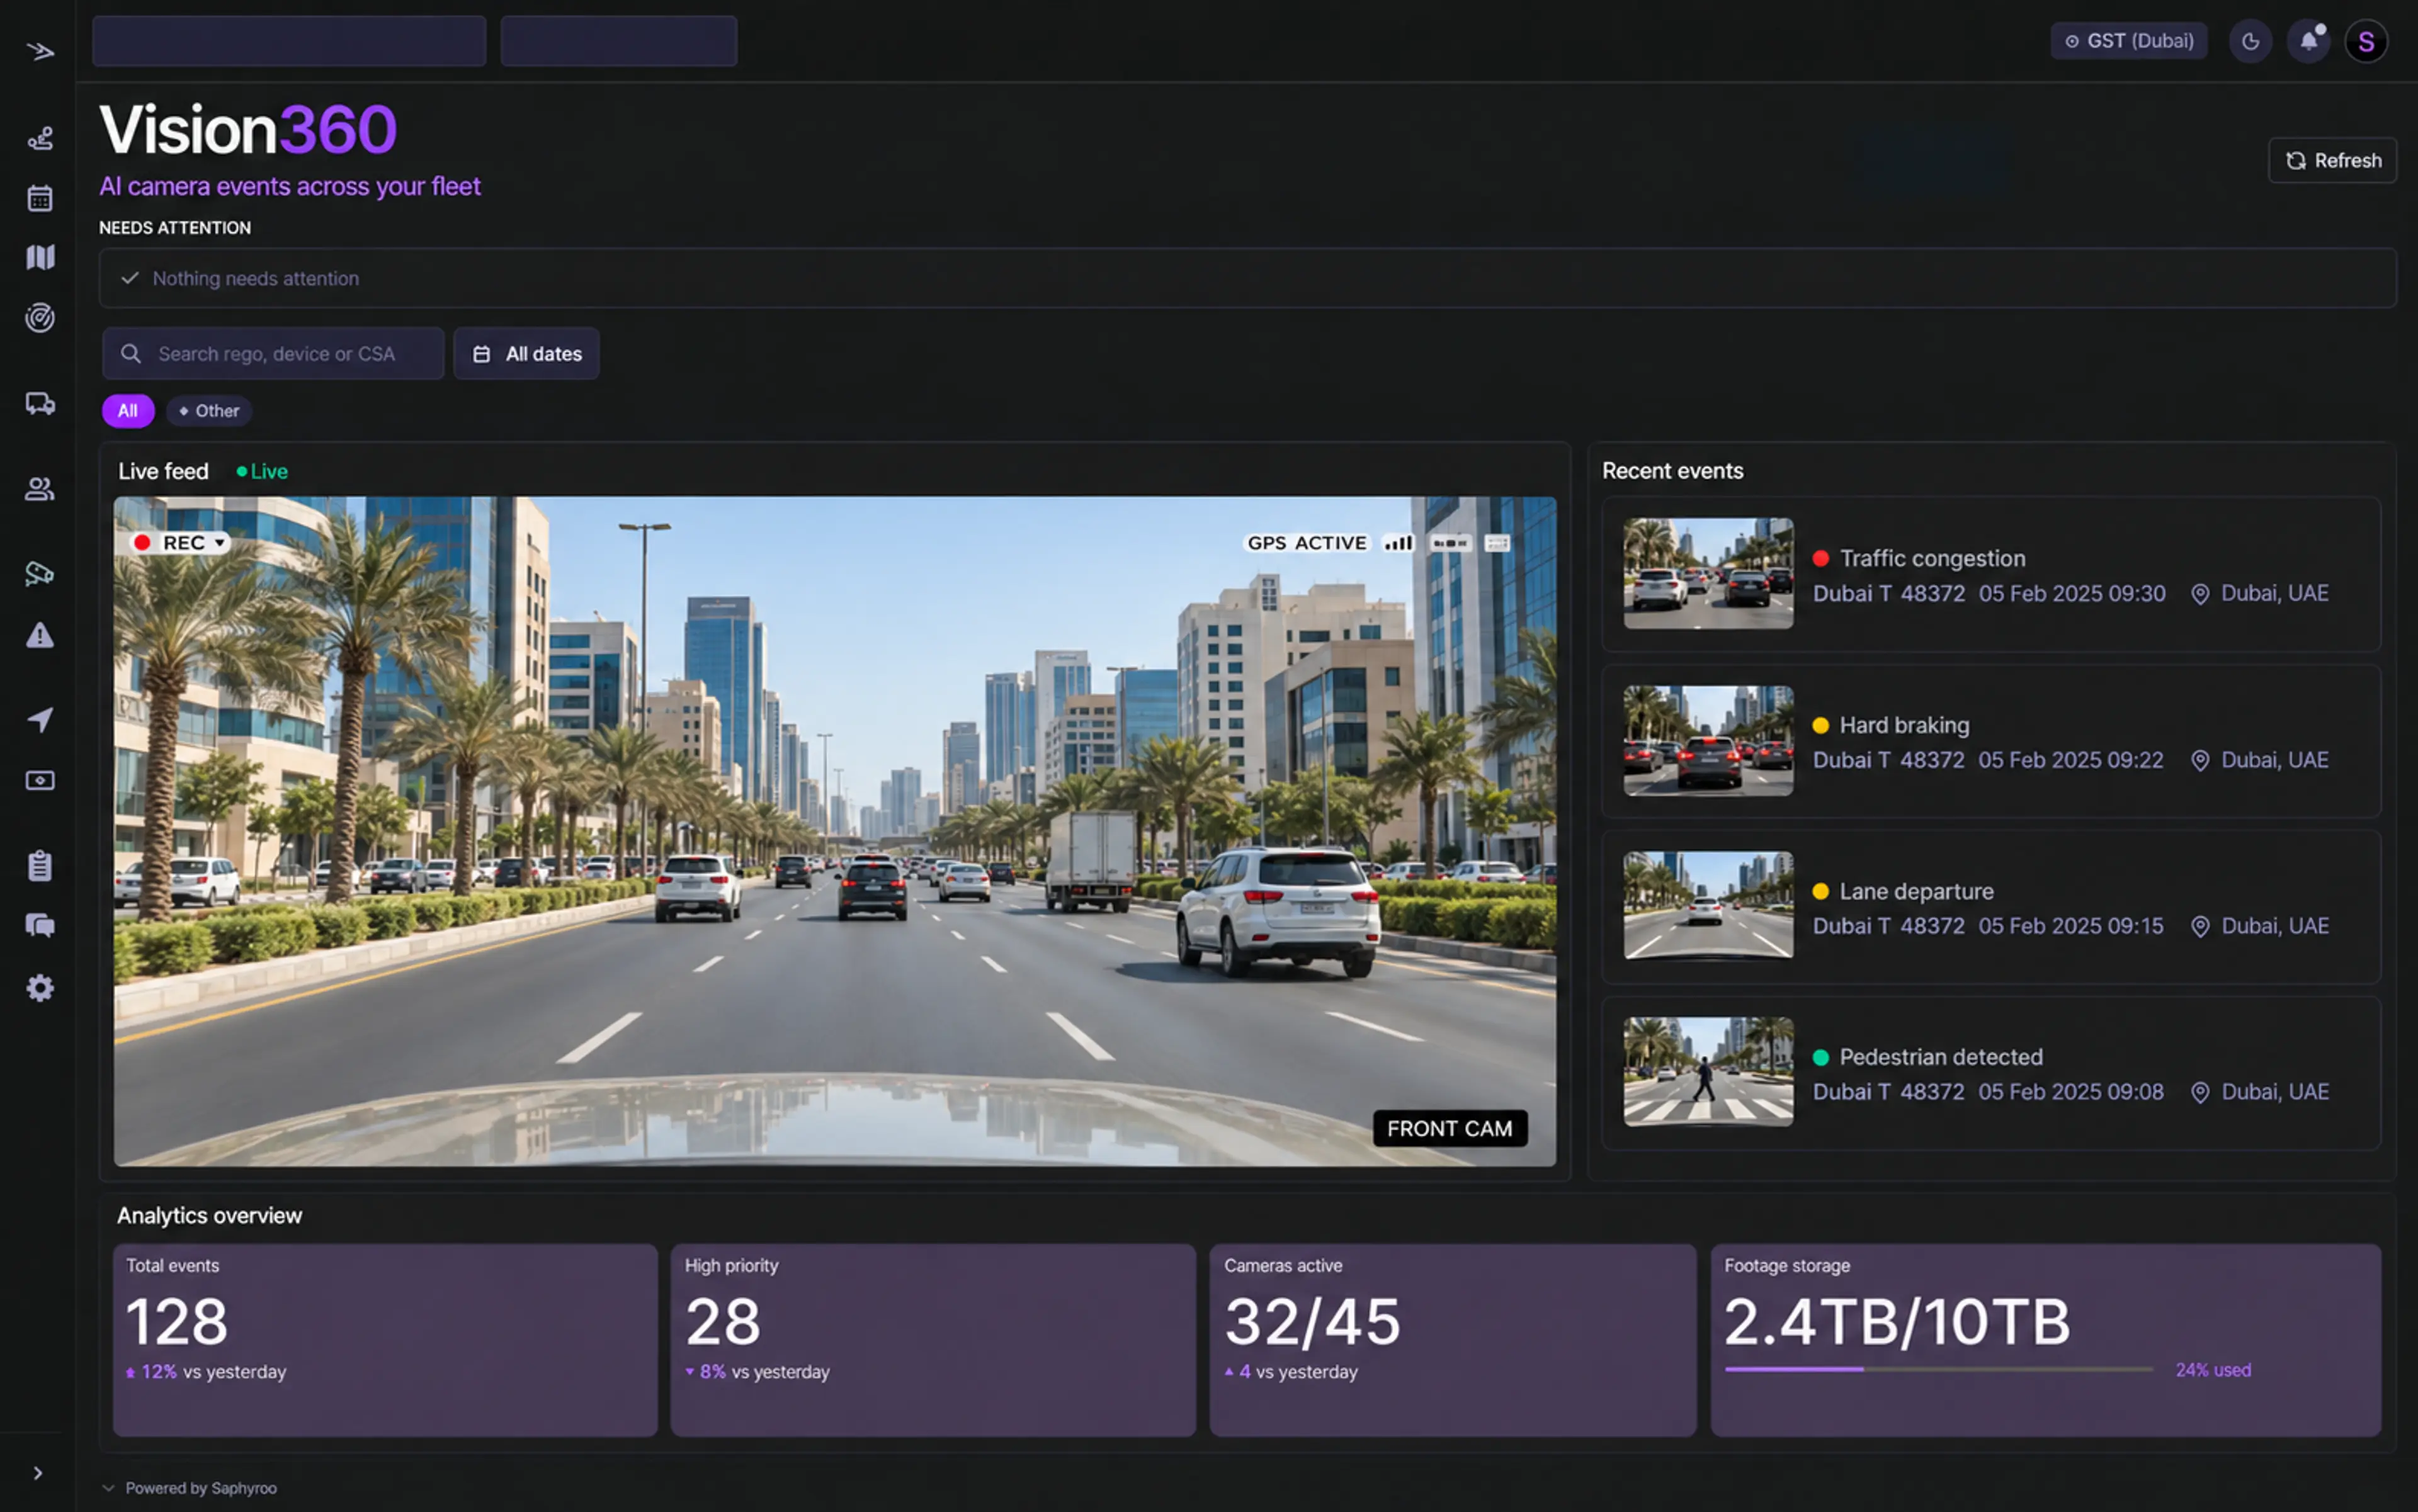Open the Lane departure event
This screenshot has height=1512, width=2418.
(x=1991, y=906)
